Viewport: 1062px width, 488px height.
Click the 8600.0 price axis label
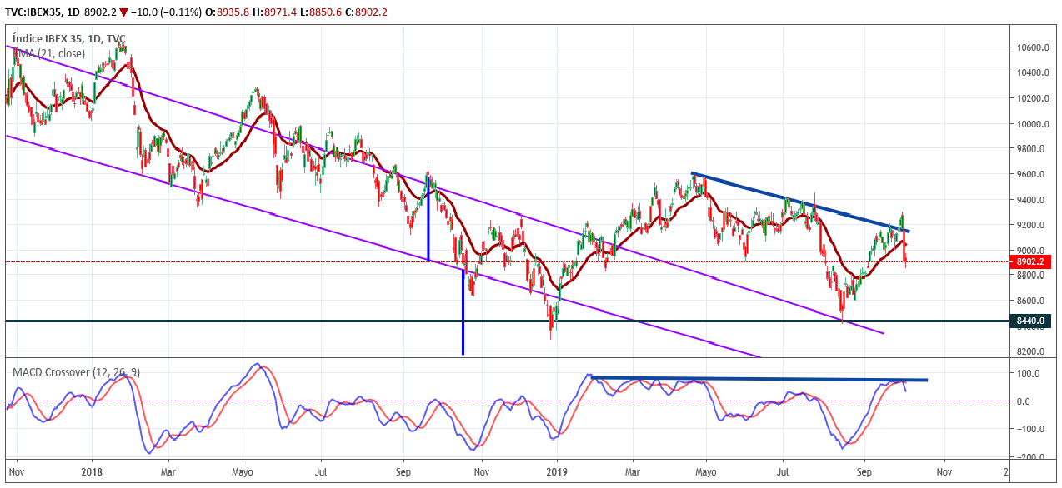pos(1031,301)
